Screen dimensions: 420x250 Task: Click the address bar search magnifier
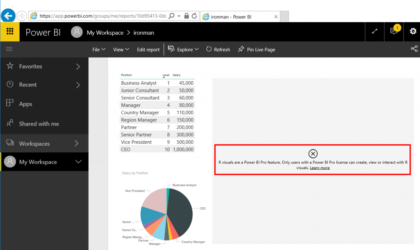click(172, 16)
